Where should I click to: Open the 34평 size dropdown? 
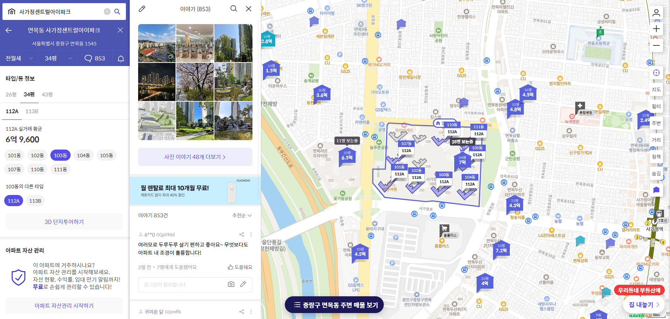tap(58, 58)
